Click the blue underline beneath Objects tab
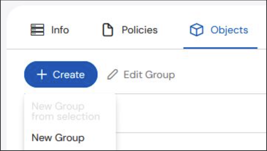This screenshot has width=267, height=151. pyautogui.click(x=220, y=48)
